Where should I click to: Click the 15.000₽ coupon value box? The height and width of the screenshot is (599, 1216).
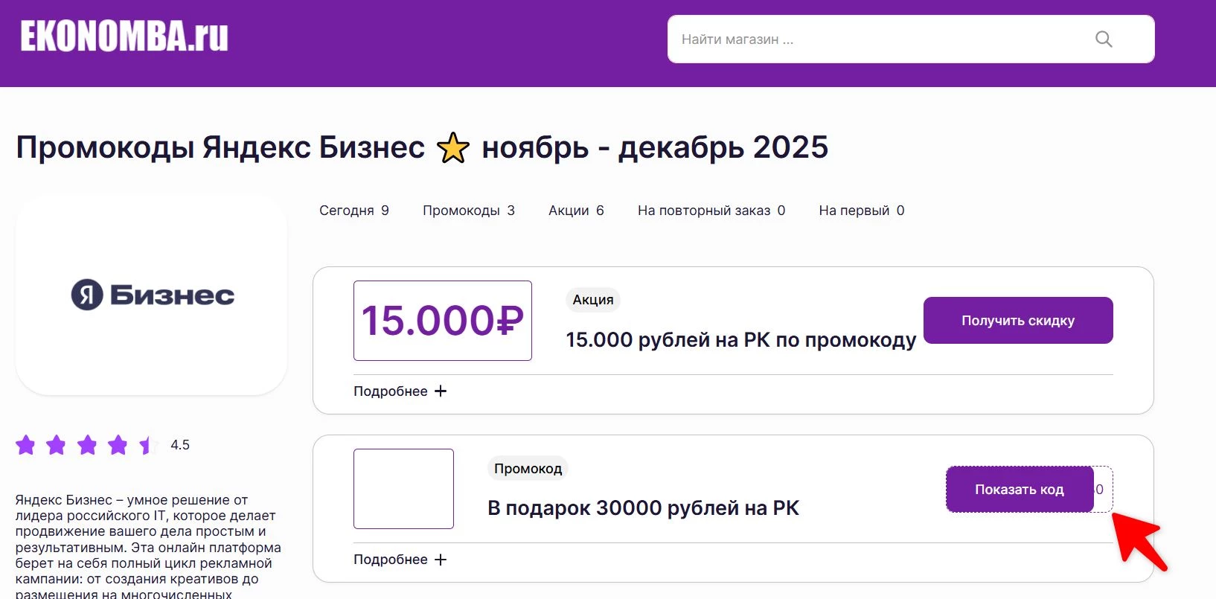(x=442, y=321)
